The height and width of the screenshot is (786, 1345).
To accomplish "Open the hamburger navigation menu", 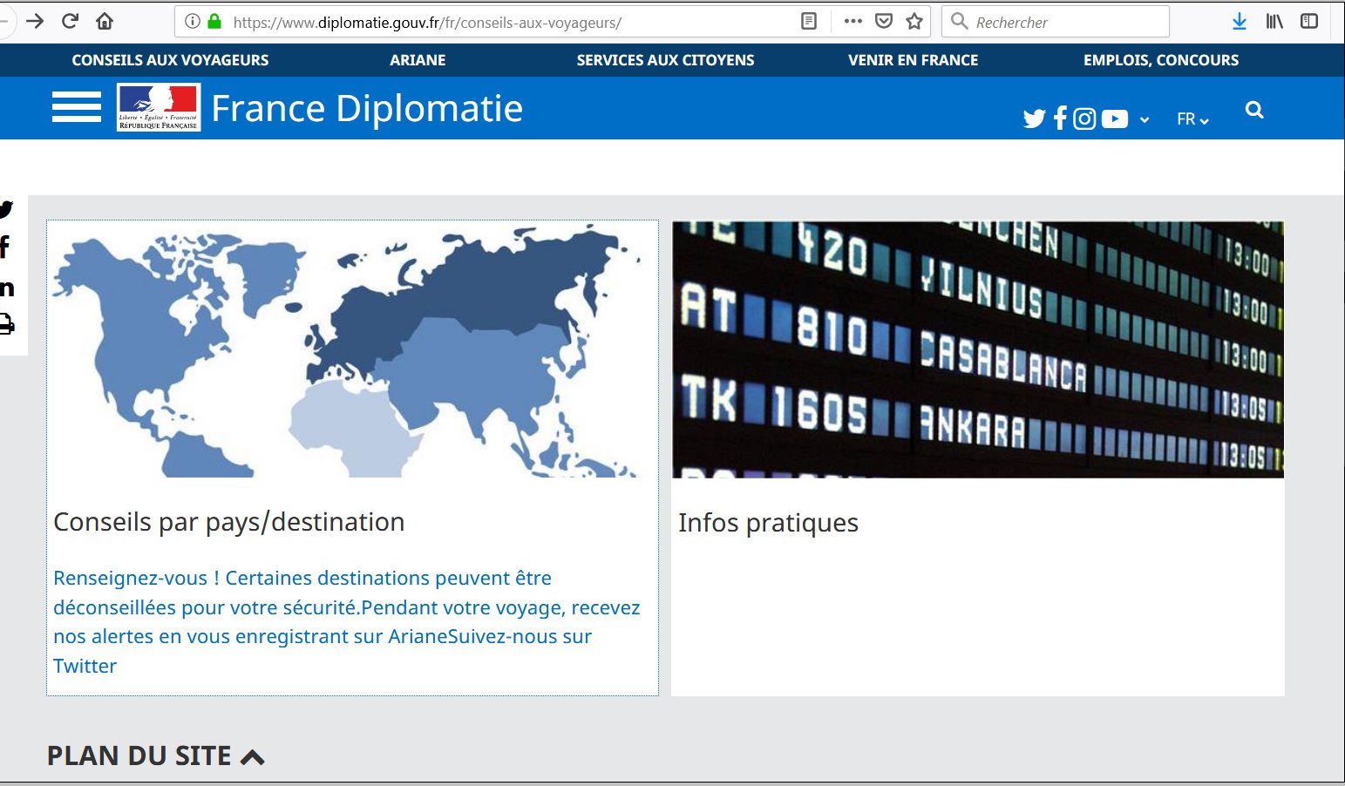I will point(77,107).
